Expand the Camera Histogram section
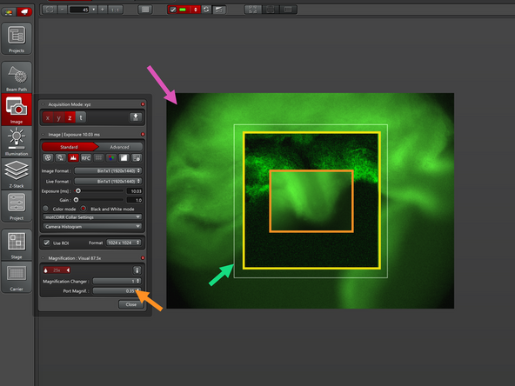 pos(92,227)
